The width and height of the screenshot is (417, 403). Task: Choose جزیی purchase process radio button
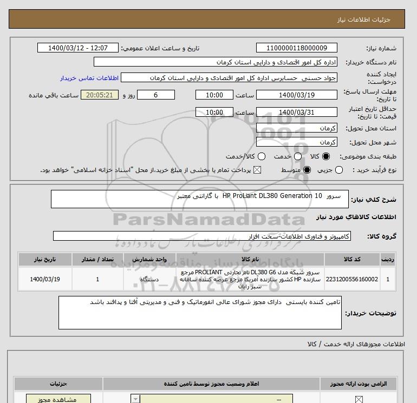point(339,170)
